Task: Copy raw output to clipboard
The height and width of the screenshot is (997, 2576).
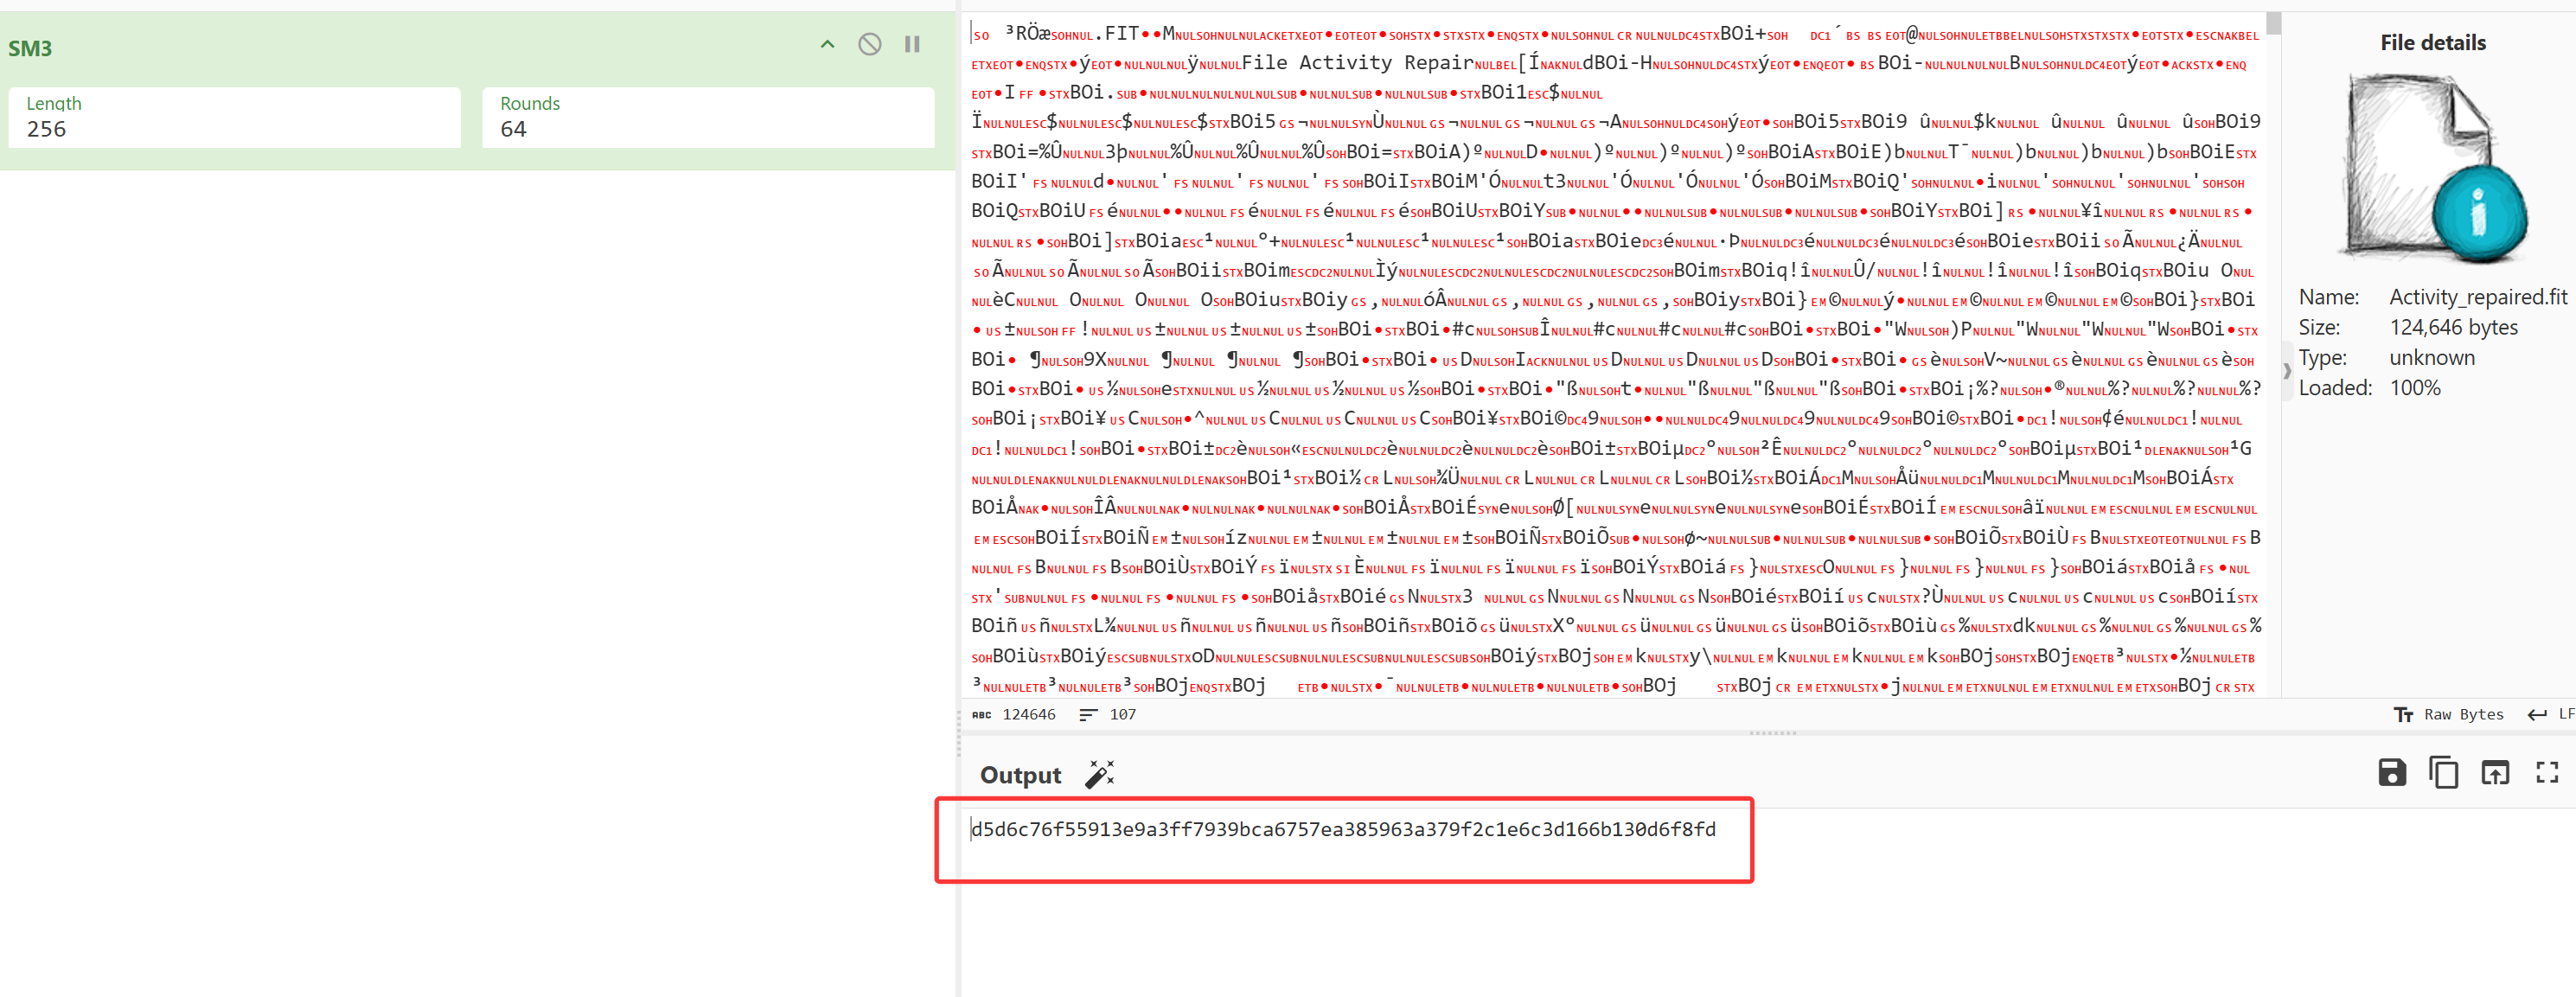Action: coord(2443,772)
